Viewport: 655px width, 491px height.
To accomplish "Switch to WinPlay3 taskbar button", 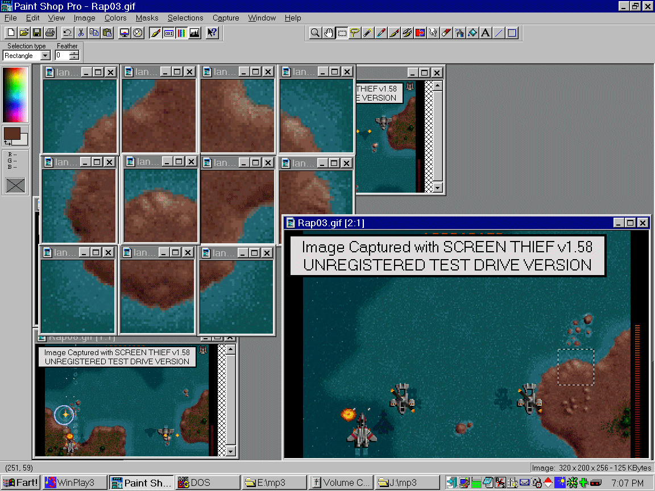I will point(75,482).
